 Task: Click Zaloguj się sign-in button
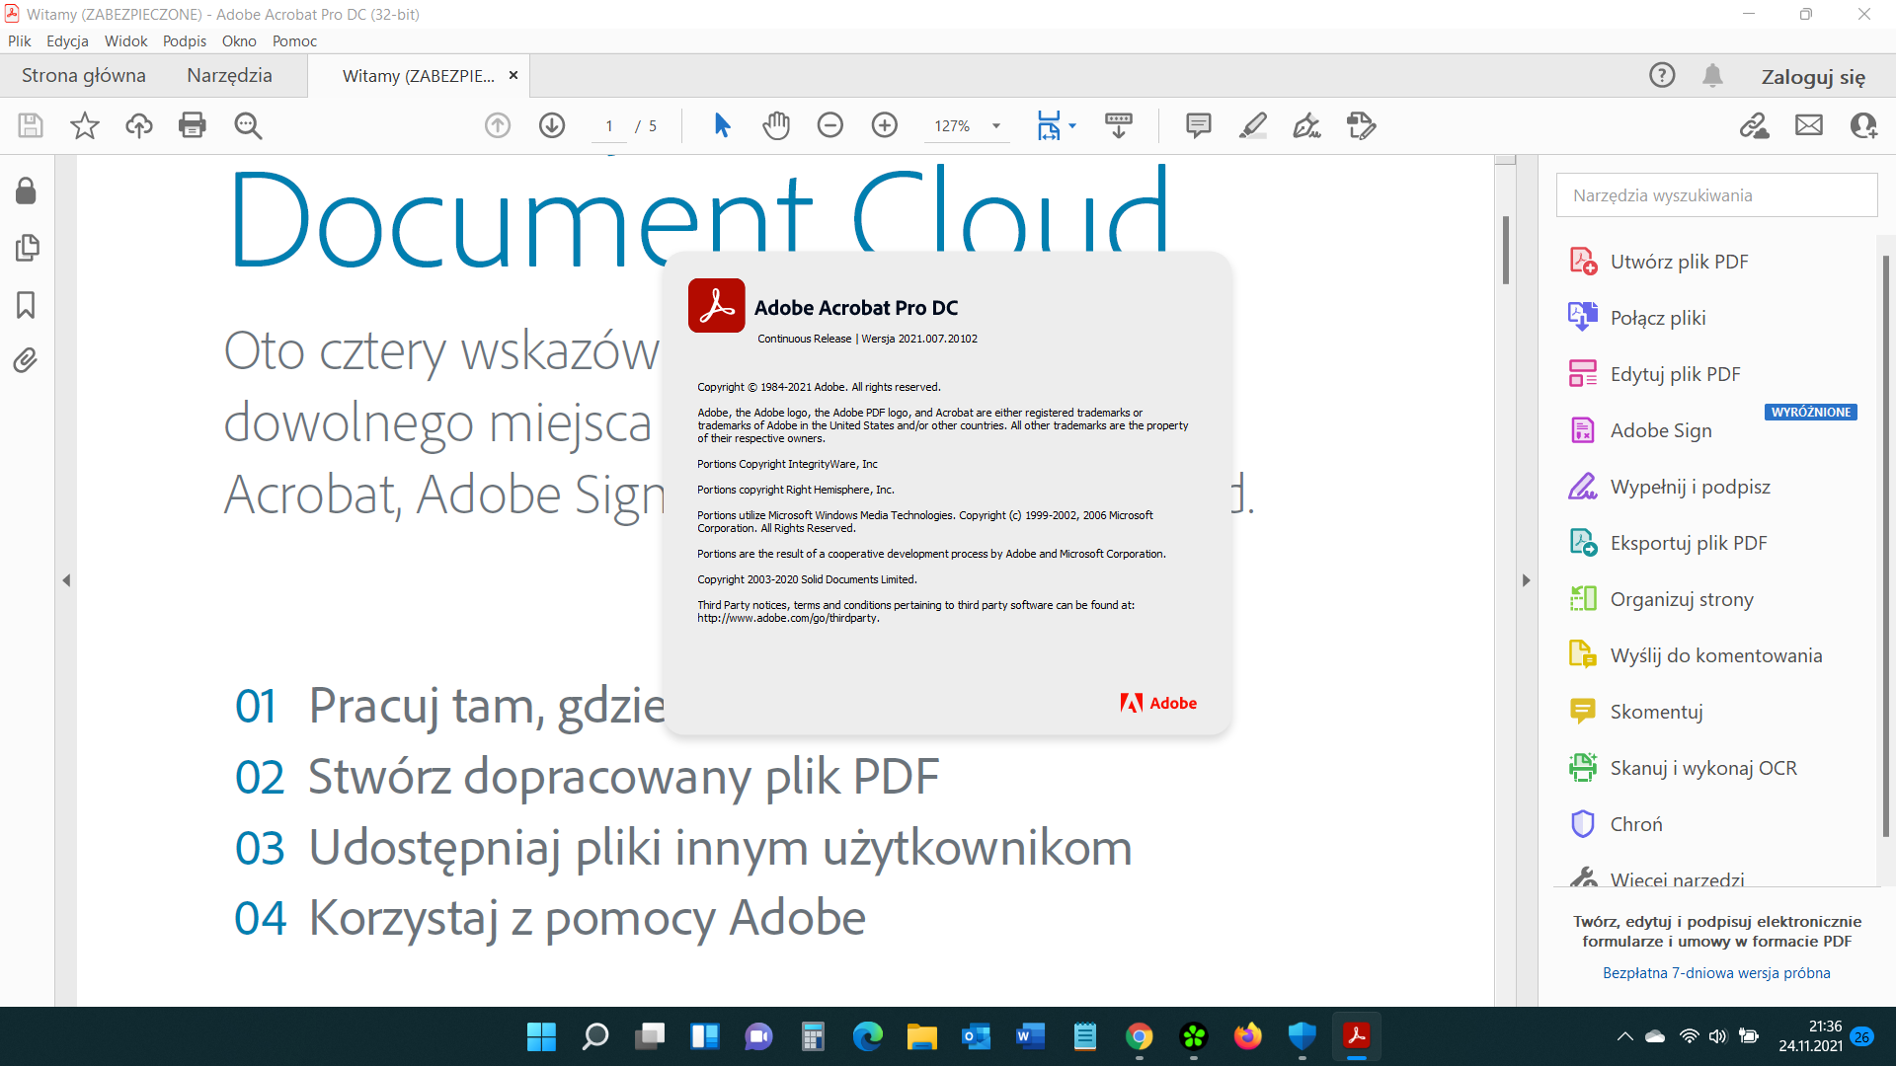(x=1813, y=76)
